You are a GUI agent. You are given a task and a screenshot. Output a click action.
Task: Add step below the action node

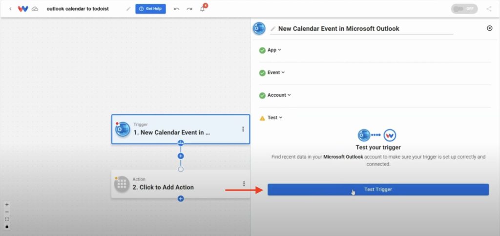(181, 199)
